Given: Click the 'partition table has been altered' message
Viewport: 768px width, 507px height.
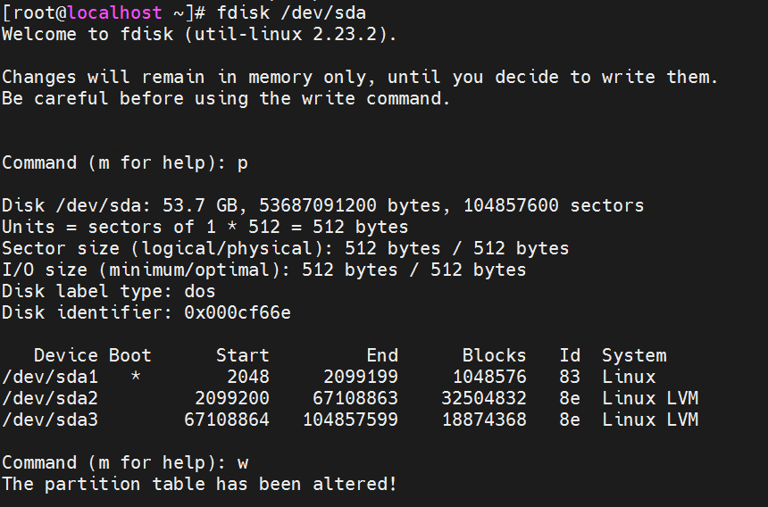Looking at the screenshot, I should (x=199, y=484).
